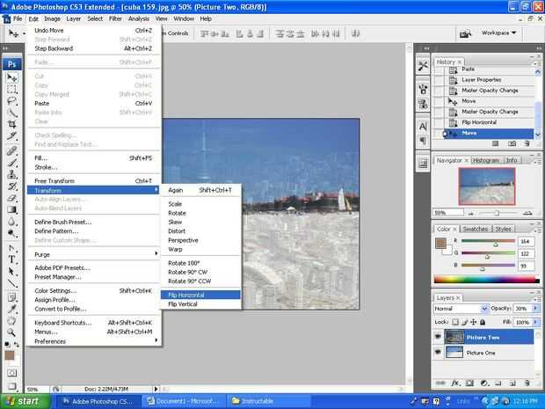Screen dimensions: 545x409
Task: Switch to the Histogram tab
Action: [486, 160]
